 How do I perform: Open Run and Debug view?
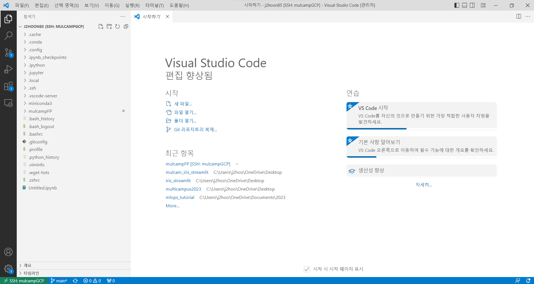8,69
